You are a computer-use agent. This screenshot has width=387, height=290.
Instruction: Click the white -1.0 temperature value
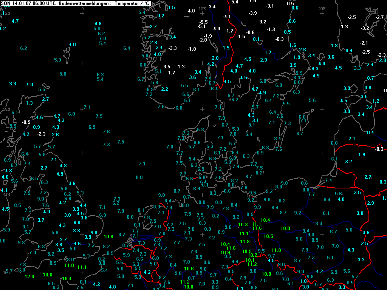pyautogui.click(x=192, y=49)
